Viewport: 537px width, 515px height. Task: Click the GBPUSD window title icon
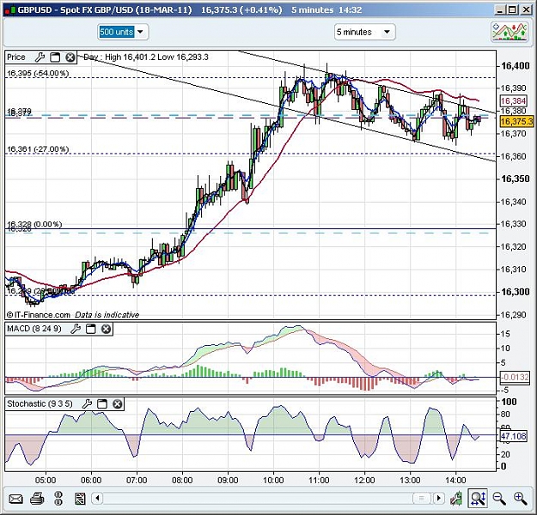click(x=10, y=10)
